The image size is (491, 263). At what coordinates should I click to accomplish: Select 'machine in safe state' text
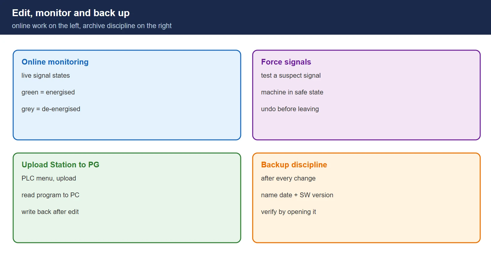pyautogui.click(x=292, y=92)
